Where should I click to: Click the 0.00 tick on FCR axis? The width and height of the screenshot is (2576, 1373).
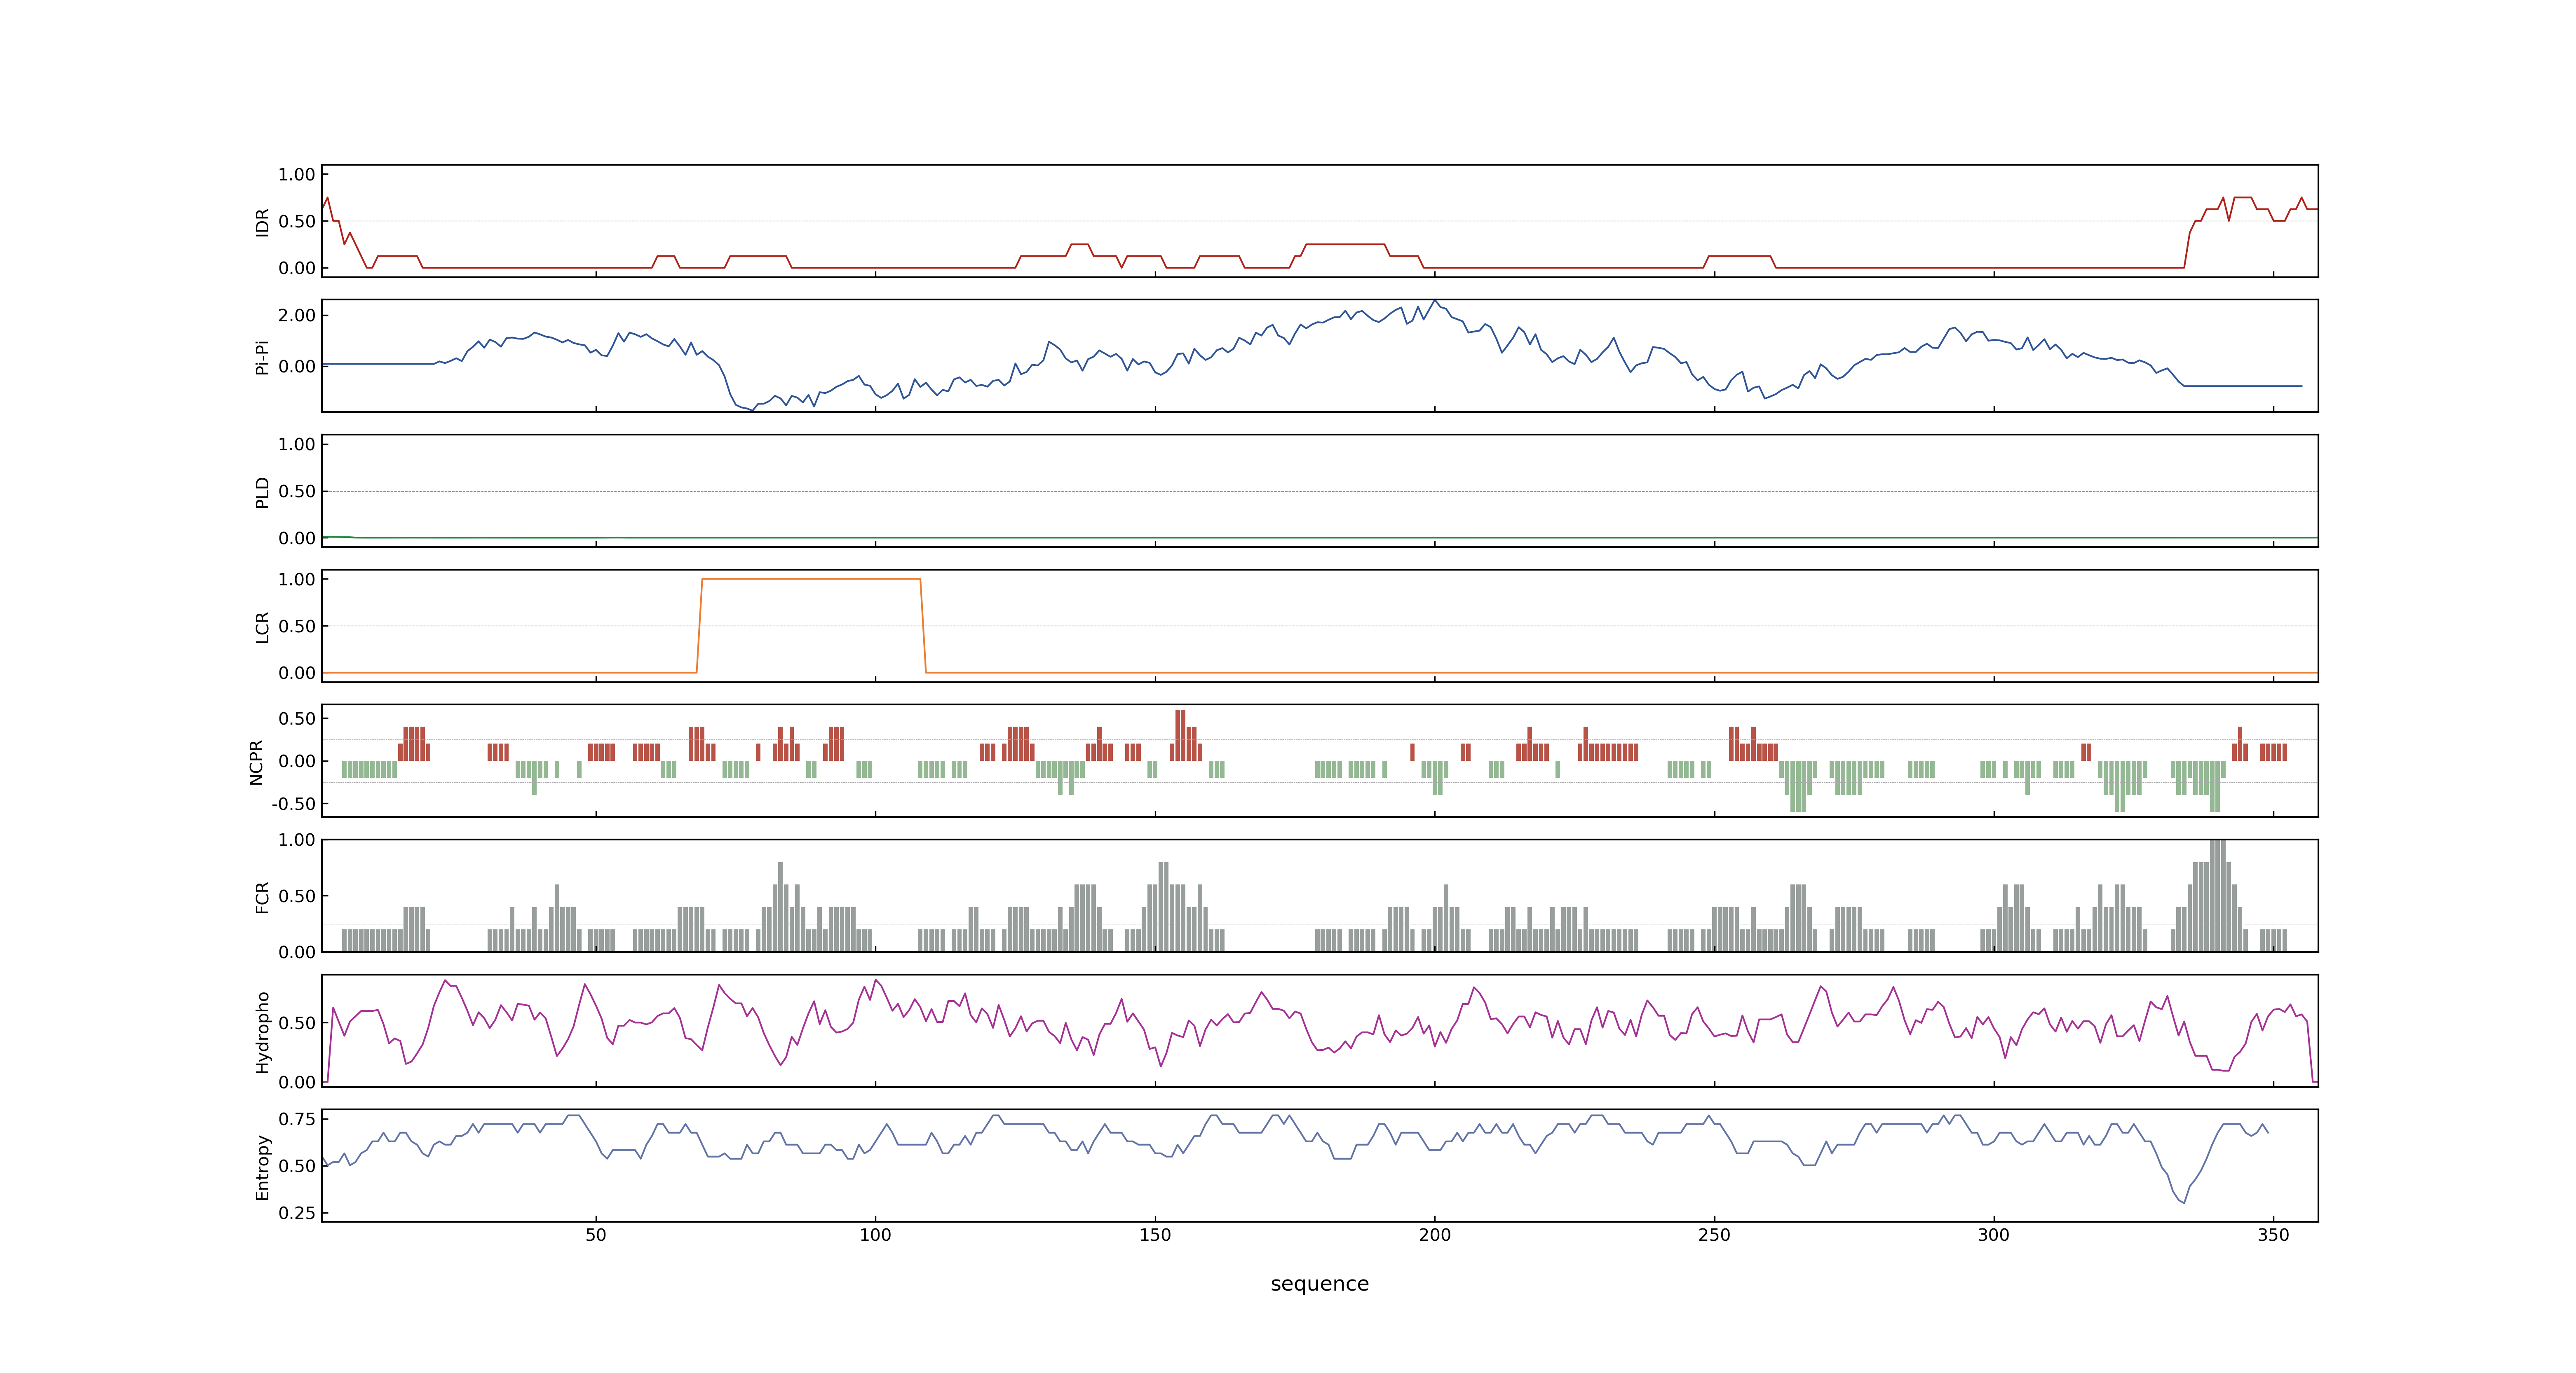coord(297,952)
